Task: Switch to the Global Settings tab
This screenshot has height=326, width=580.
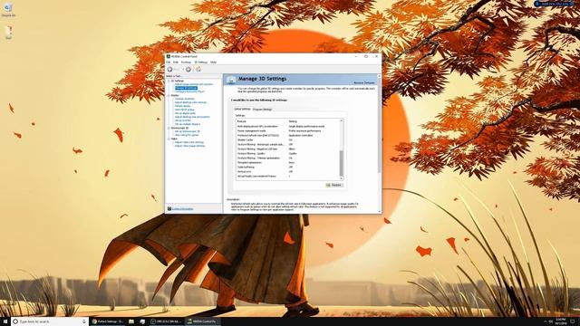Action: pyautogui.click(x=242, y=109)
